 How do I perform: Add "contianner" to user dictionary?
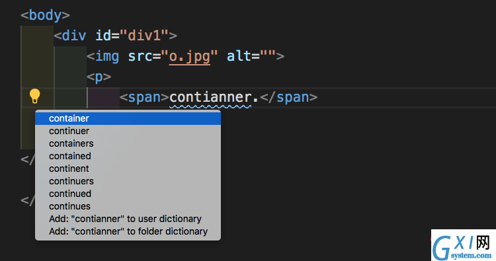pos(128,219)
